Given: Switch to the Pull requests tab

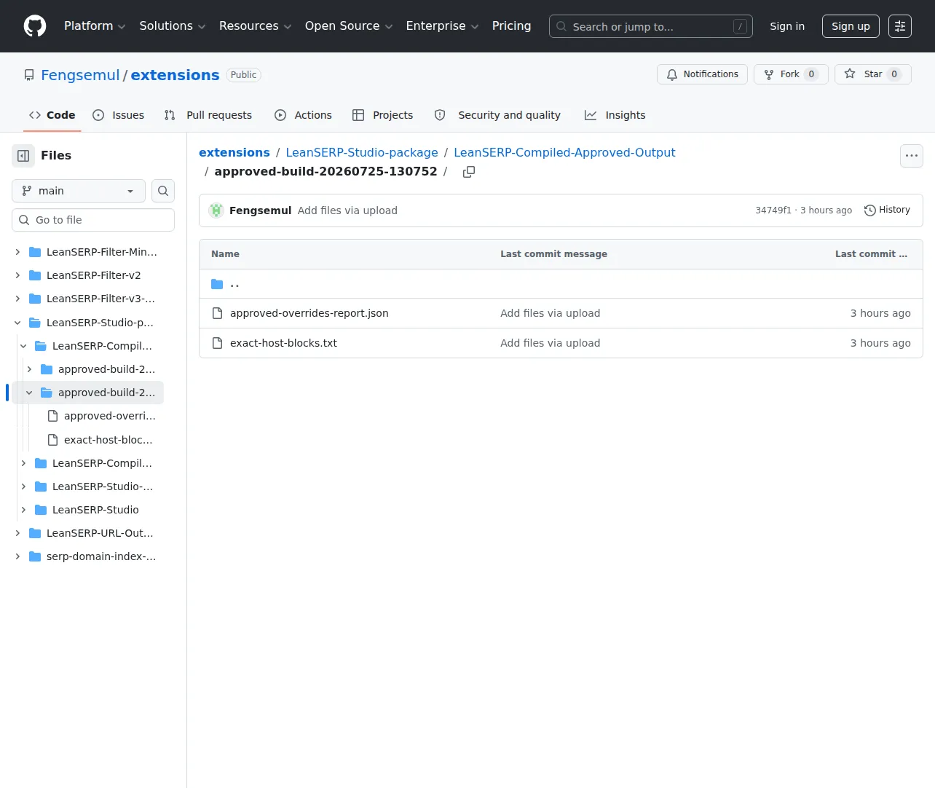Looking at the screenshot, I should coord(208,115).
